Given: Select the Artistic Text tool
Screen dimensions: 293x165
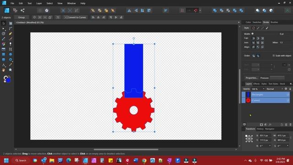Looking at the screenshot, I should click(x=4, y=65).
